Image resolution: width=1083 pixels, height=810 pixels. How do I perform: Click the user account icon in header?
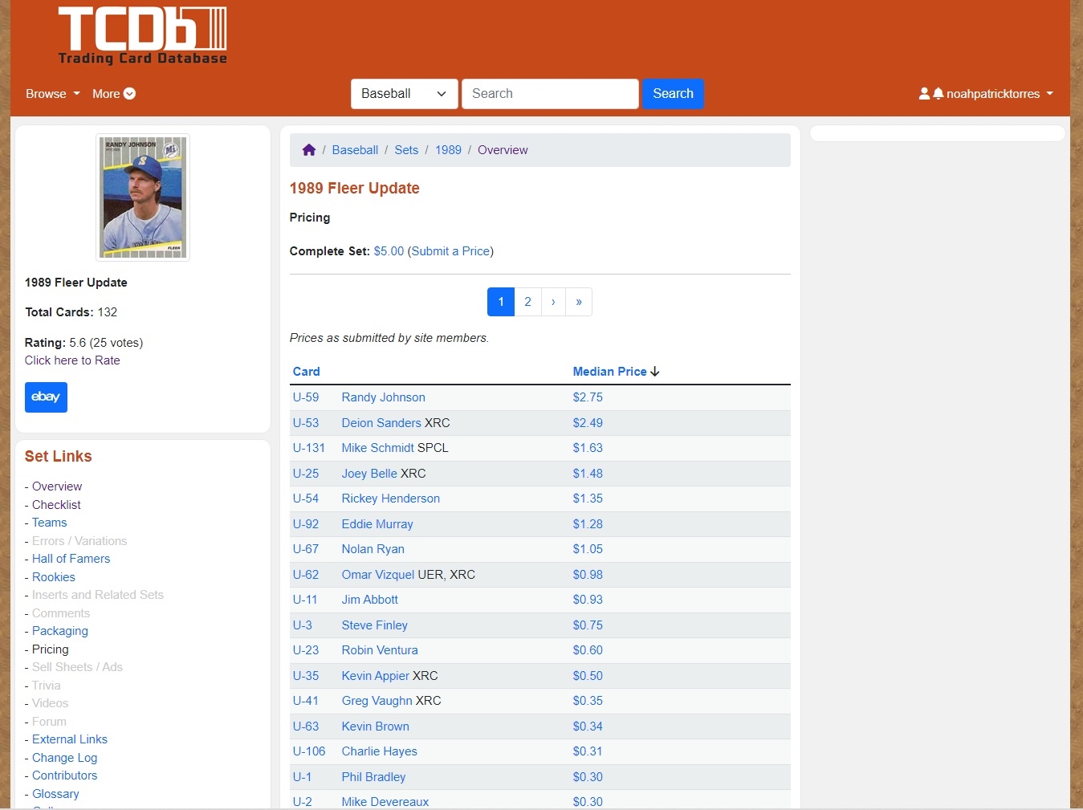pyautogui.click(x=924, y=94)
